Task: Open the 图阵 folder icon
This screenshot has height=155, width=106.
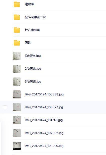Action: [x=17, y=43]
